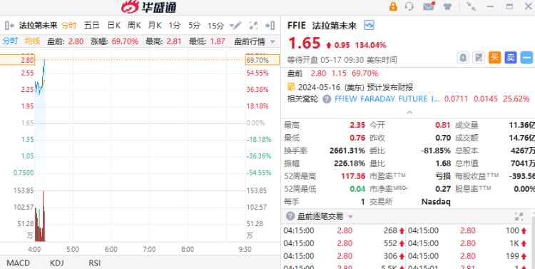Switch to 15分 chart tab
Image resolution: width=535 pixels, height=269 pixels.
[x=216, y=25]
